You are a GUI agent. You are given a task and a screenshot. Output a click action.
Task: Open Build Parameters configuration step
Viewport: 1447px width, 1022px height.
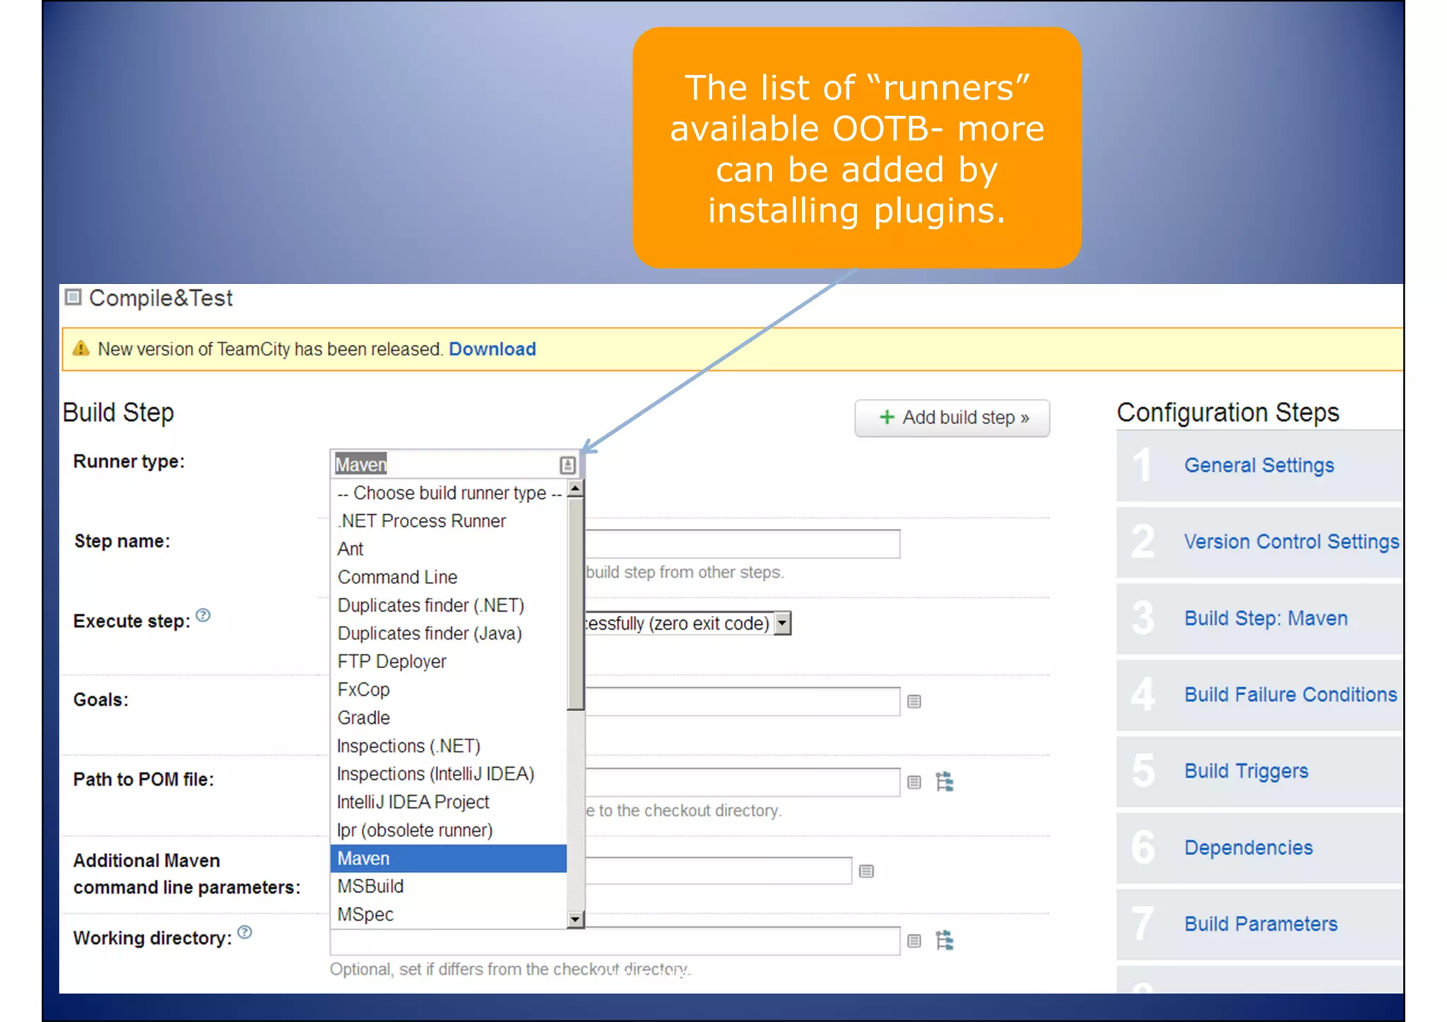[x=1261, y=924]
